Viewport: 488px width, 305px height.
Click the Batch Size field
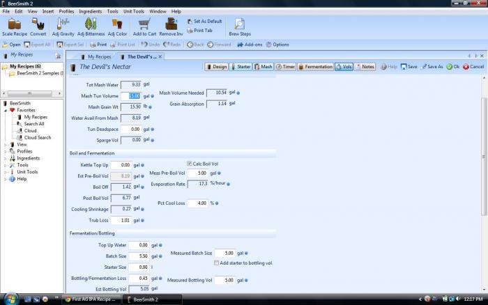pos(139,256)
